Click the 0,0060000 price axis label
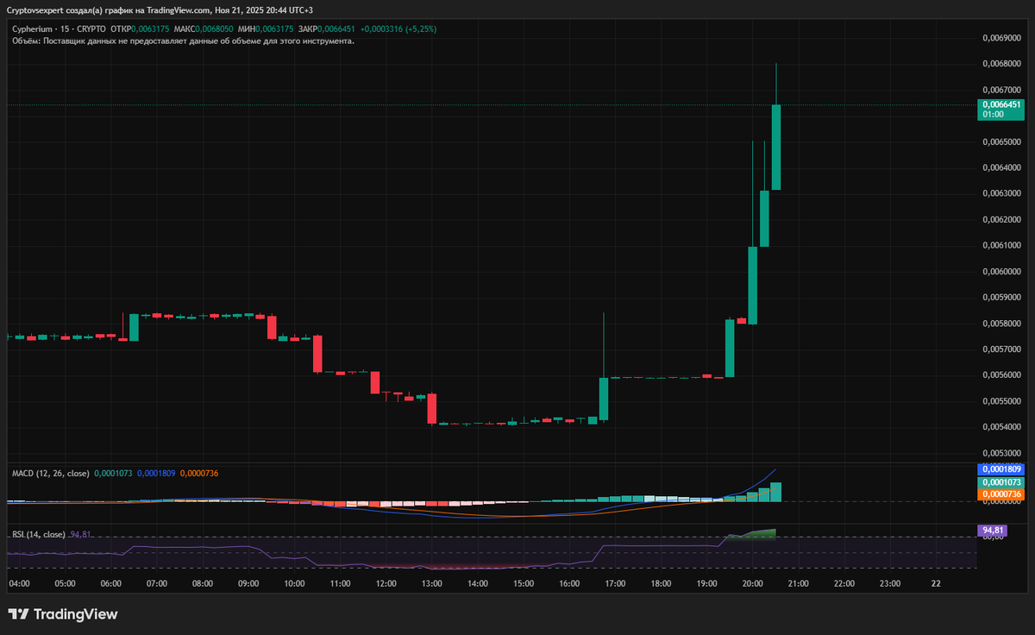Viewport: 1035px width, 635px height. [1001, 271]
